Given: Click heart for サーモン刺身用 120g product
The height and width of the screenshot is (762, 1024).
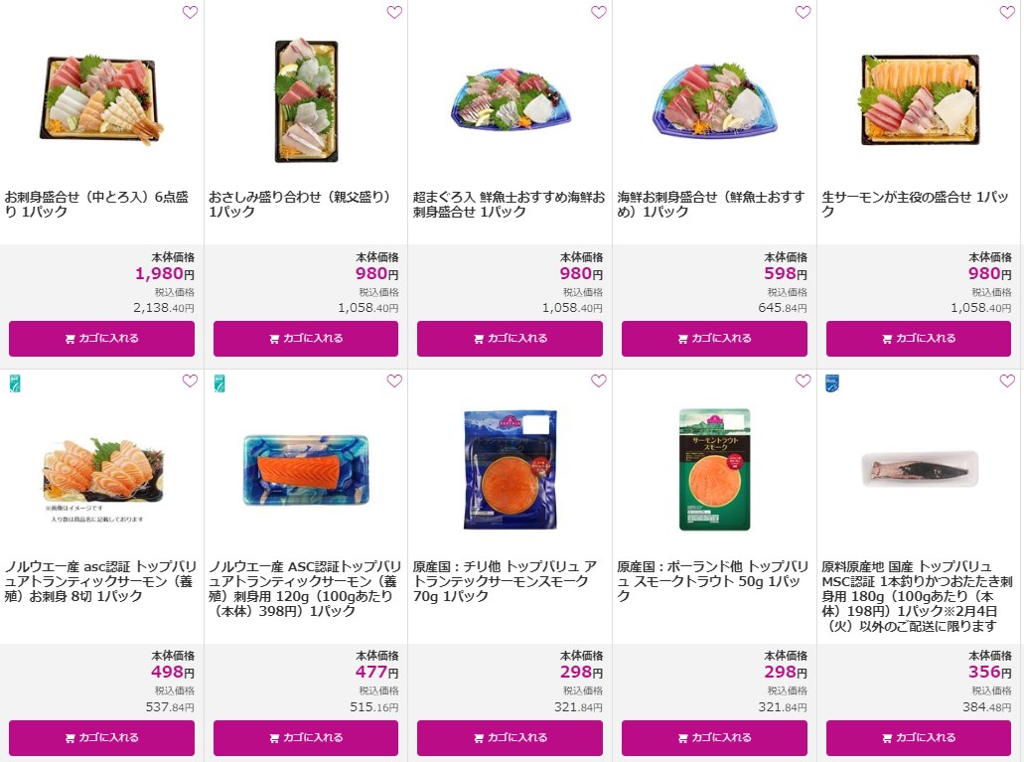Looking at the screenshot, I should (394, 381).
